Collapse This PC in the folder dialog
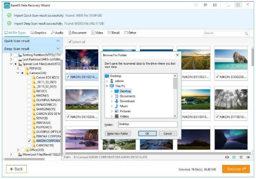Viewport: 256px width, 179px height. click(107, 86)
